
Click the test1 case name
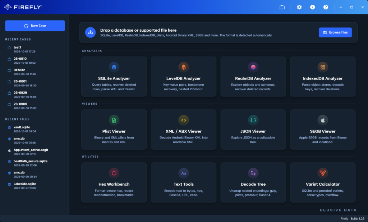pyautogui.click(x=17, y=47)
